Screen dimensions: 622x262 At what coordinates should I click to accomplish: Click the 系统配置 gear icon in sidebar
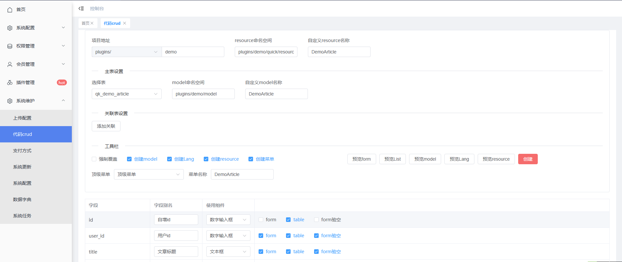click(x=10, y=28)
